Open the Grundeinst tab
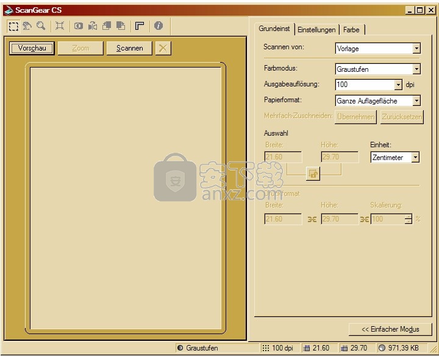 274,29
